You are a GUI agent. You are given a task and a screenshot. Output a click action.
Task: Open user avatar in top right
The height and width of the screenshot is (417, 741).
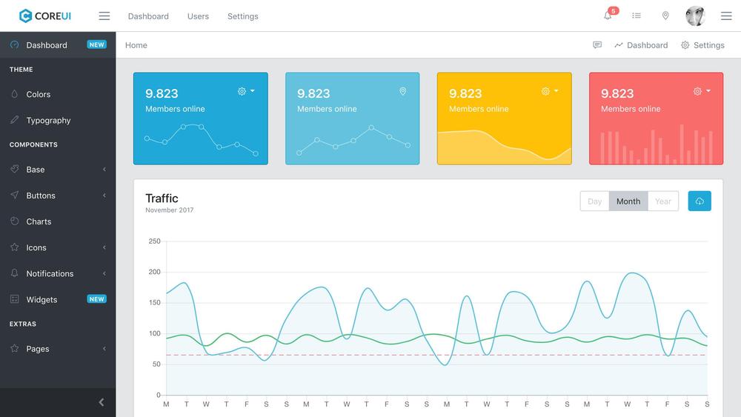point(695,16)
